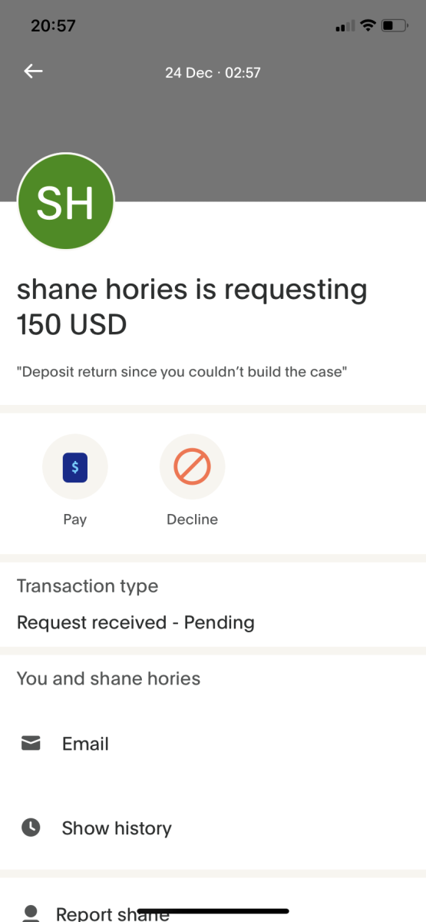Open the Email row

[213, 744]
